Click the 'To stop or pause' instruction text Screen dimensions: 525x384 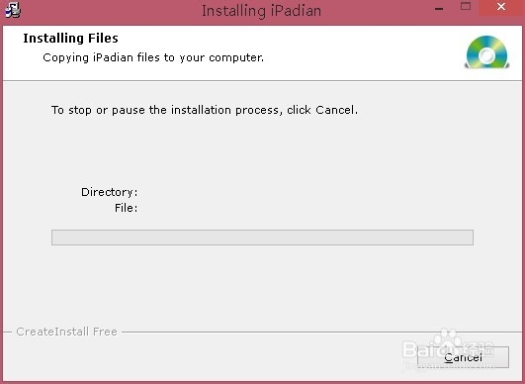point(205,110)
